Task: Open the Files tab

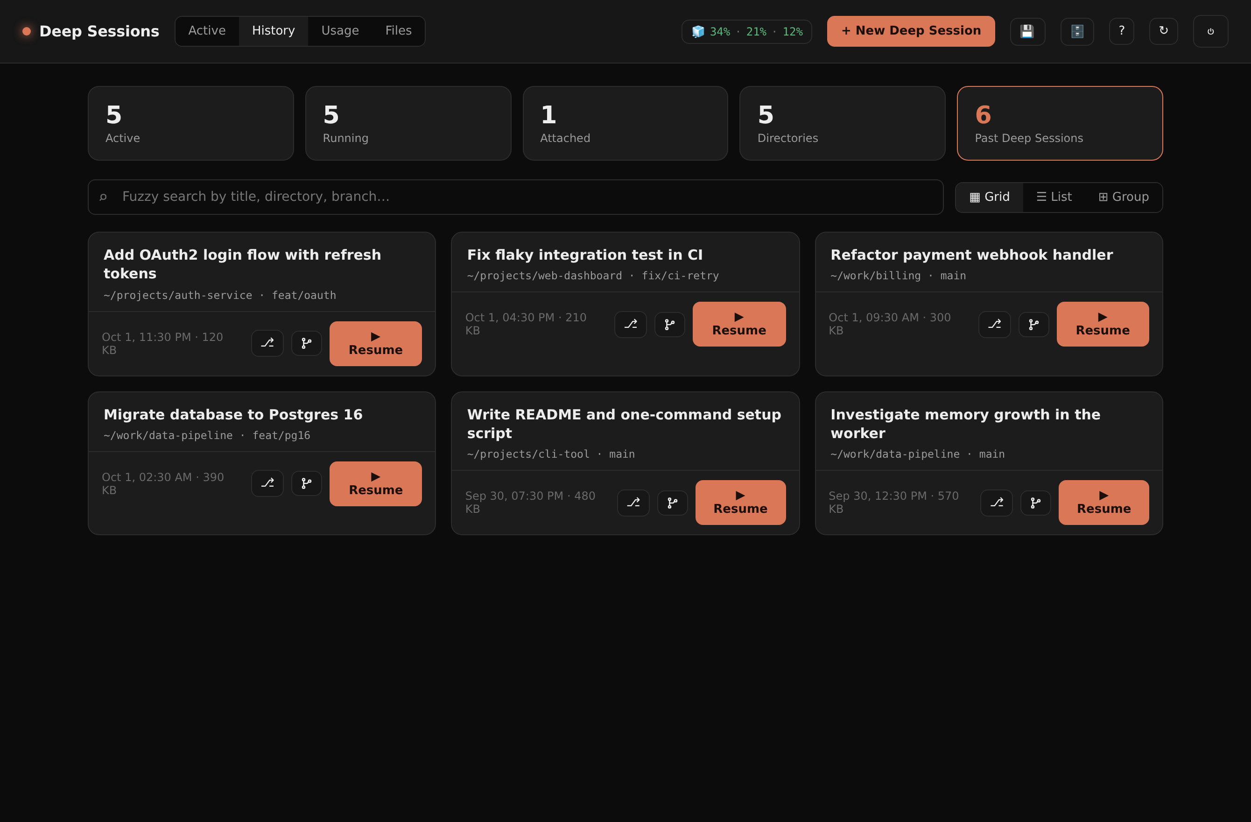Action: [x=399, y=31]
